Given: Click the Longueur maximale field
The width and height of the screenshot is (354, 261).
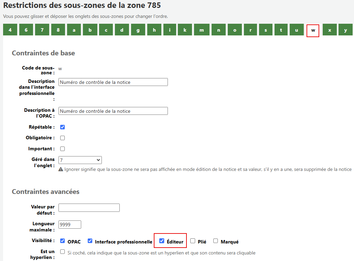Looking at the screenshot, I should pyautogui.click(x=69, y=225).
